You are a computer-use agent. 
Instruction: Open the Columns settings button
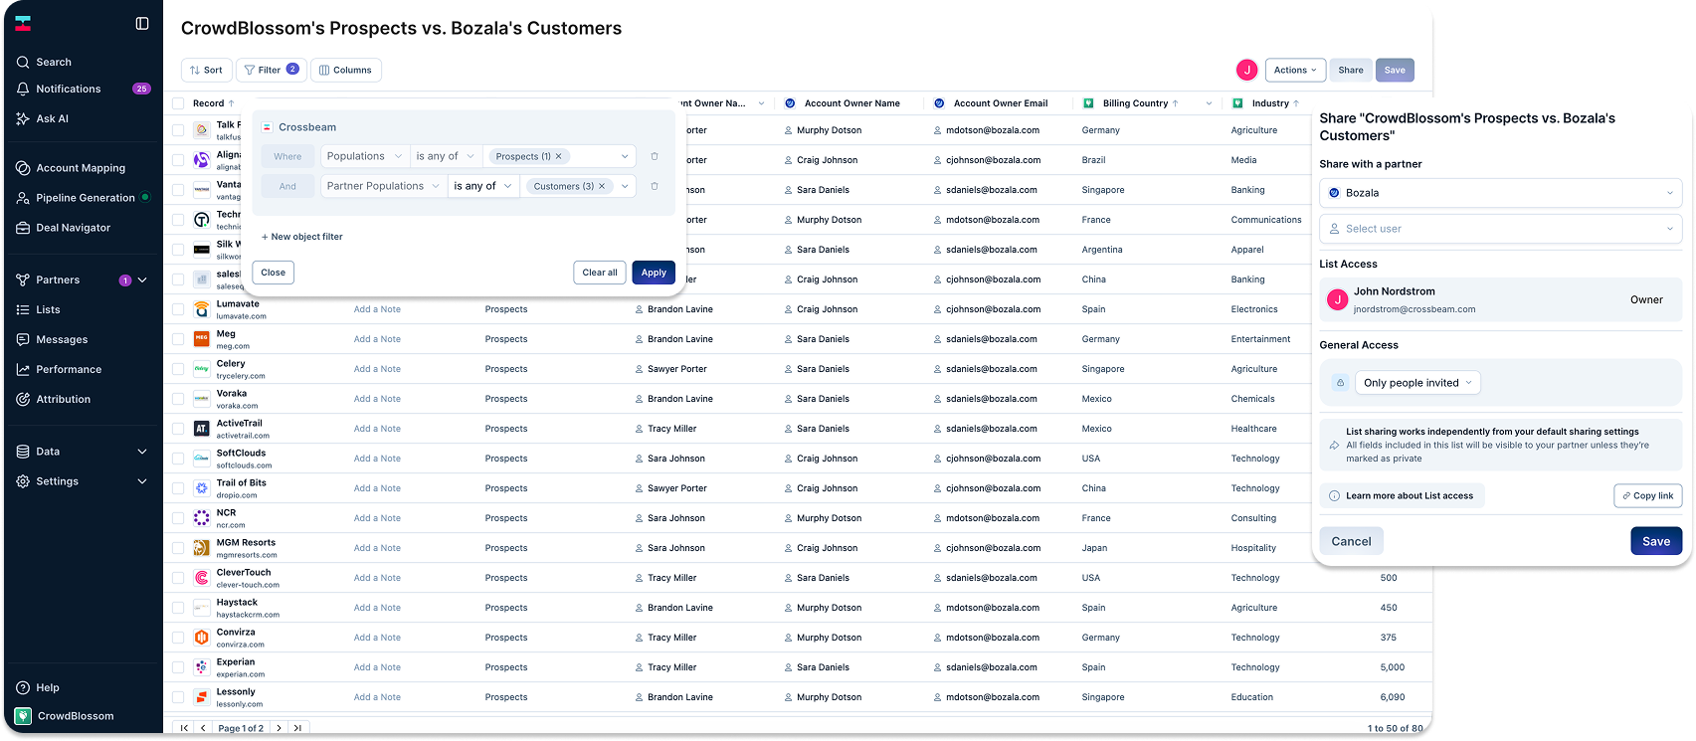[x=346, y=70]
